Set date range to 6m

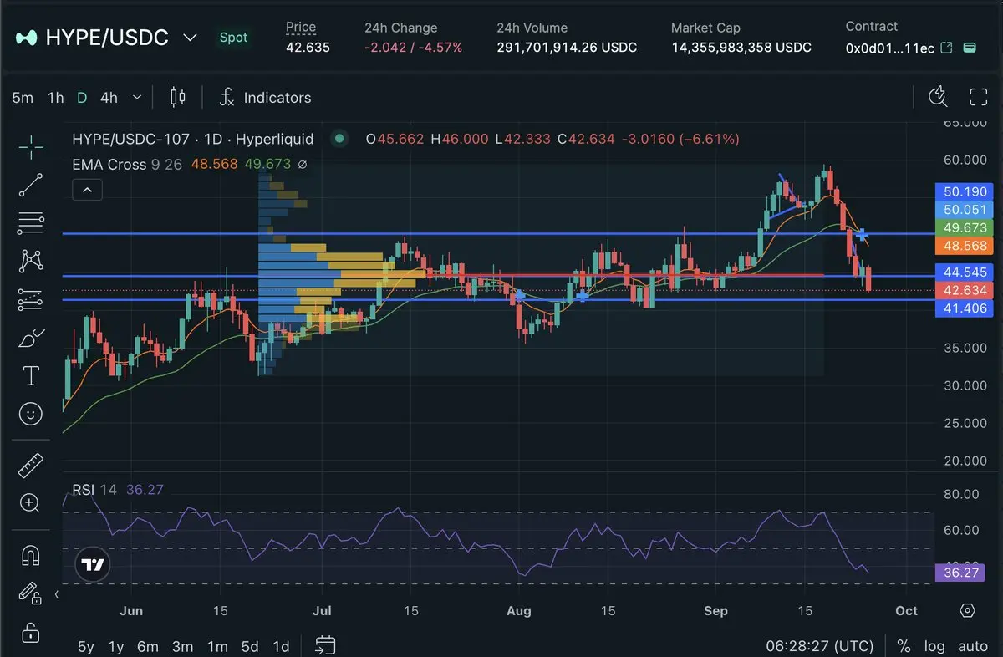tap(148, 646)
